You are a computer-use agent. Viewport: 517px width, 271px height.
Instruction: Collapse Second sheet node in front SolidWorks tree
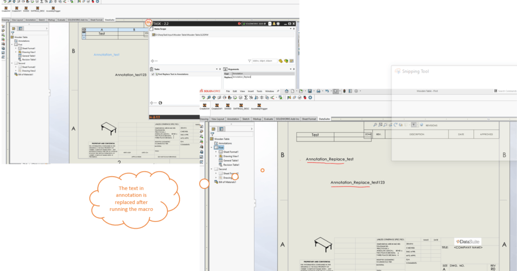tap(212, 169)
